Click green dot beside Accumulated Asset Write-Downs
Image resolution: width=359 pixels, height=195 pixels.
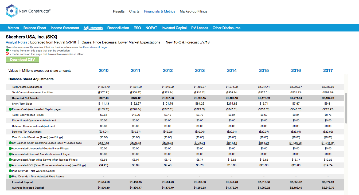10,160
